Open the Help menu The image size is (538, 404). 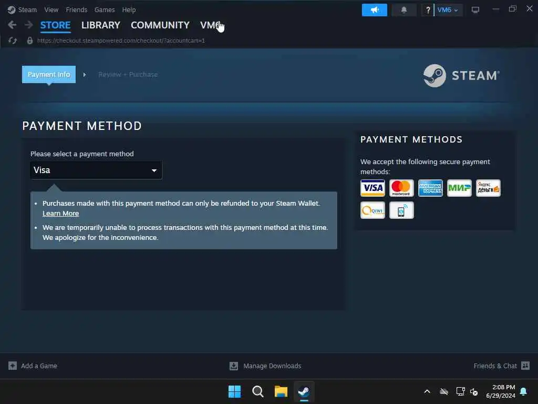[x=129, y=9]
